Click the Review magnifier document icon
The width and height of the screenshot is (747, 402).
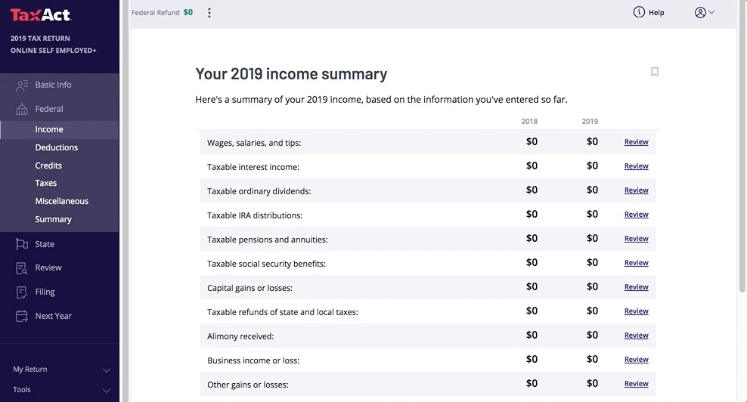pyautogui.click(x=22, y=268)
